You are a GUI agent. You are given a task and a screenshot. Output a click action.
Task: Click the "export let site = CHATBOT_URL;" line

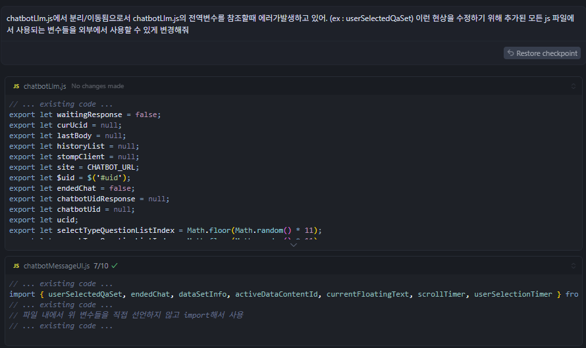pos(74,167)
